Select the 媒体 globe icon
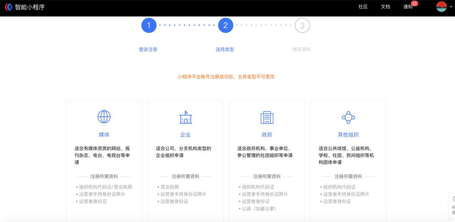Viewport: 455px width, 222px height. (x=104, y=117)
